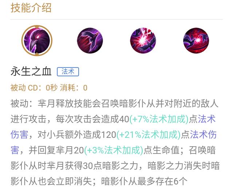Image resolution: width=233 pixels, height=191 pixels.
Task: Tap the purple 害 before 并回复芈月20
Action: pos(15,150)
